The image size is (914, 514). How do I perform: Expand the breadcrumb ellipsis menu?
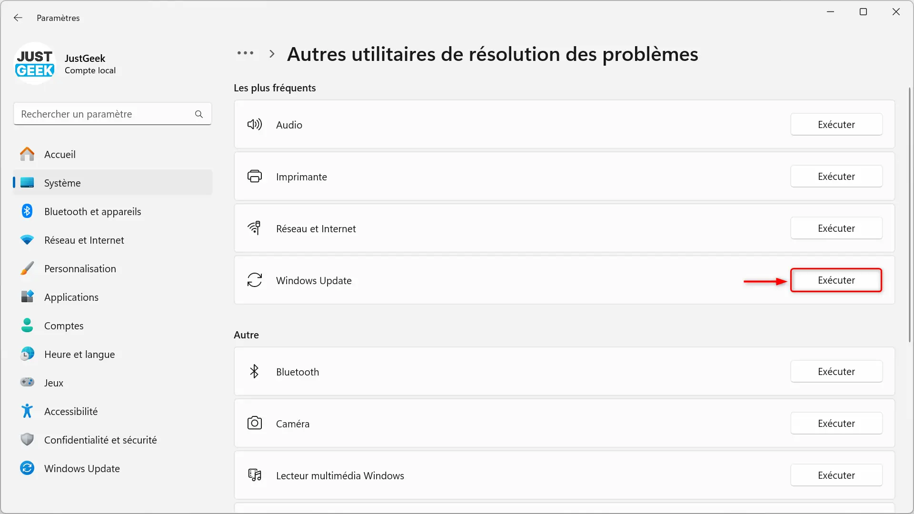[245, 53]
